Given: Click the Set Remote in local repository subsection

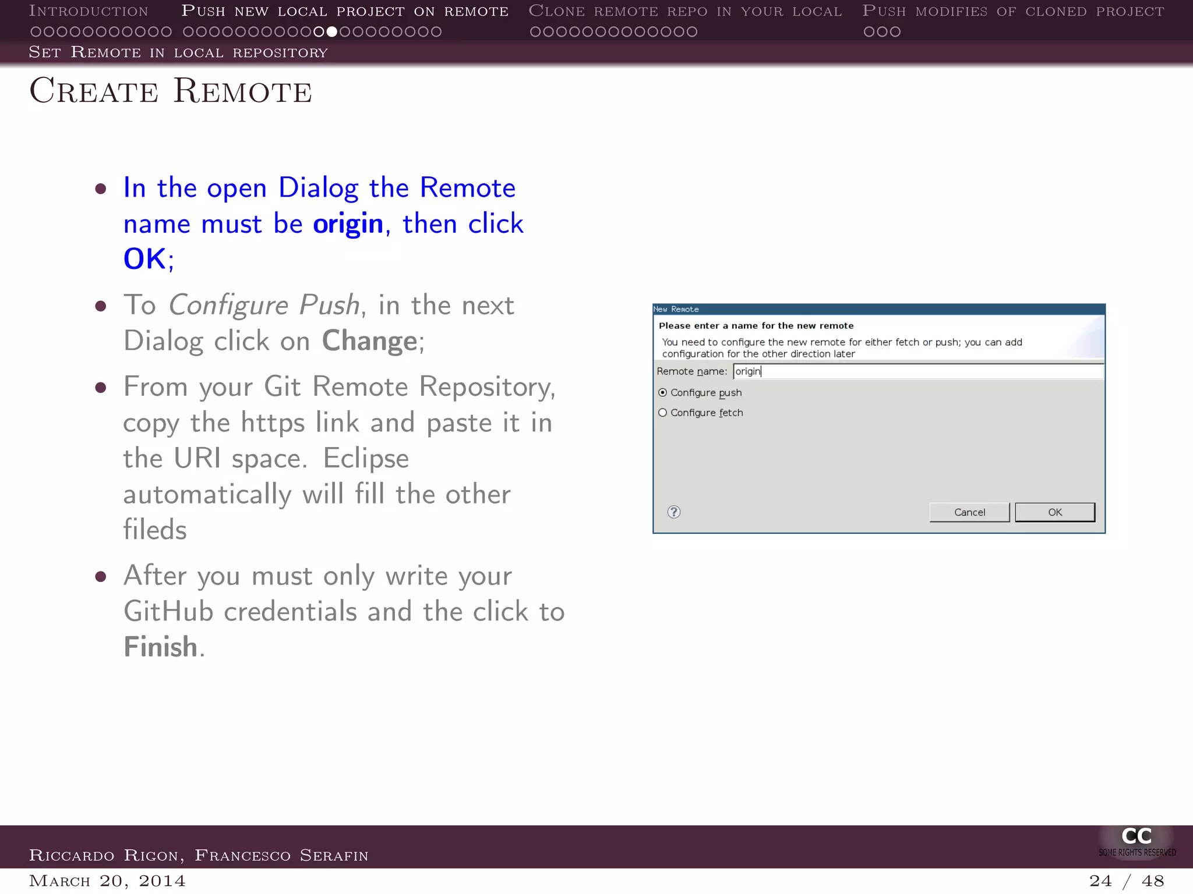Looking at the screenshot, I should (x=178, y=52).
